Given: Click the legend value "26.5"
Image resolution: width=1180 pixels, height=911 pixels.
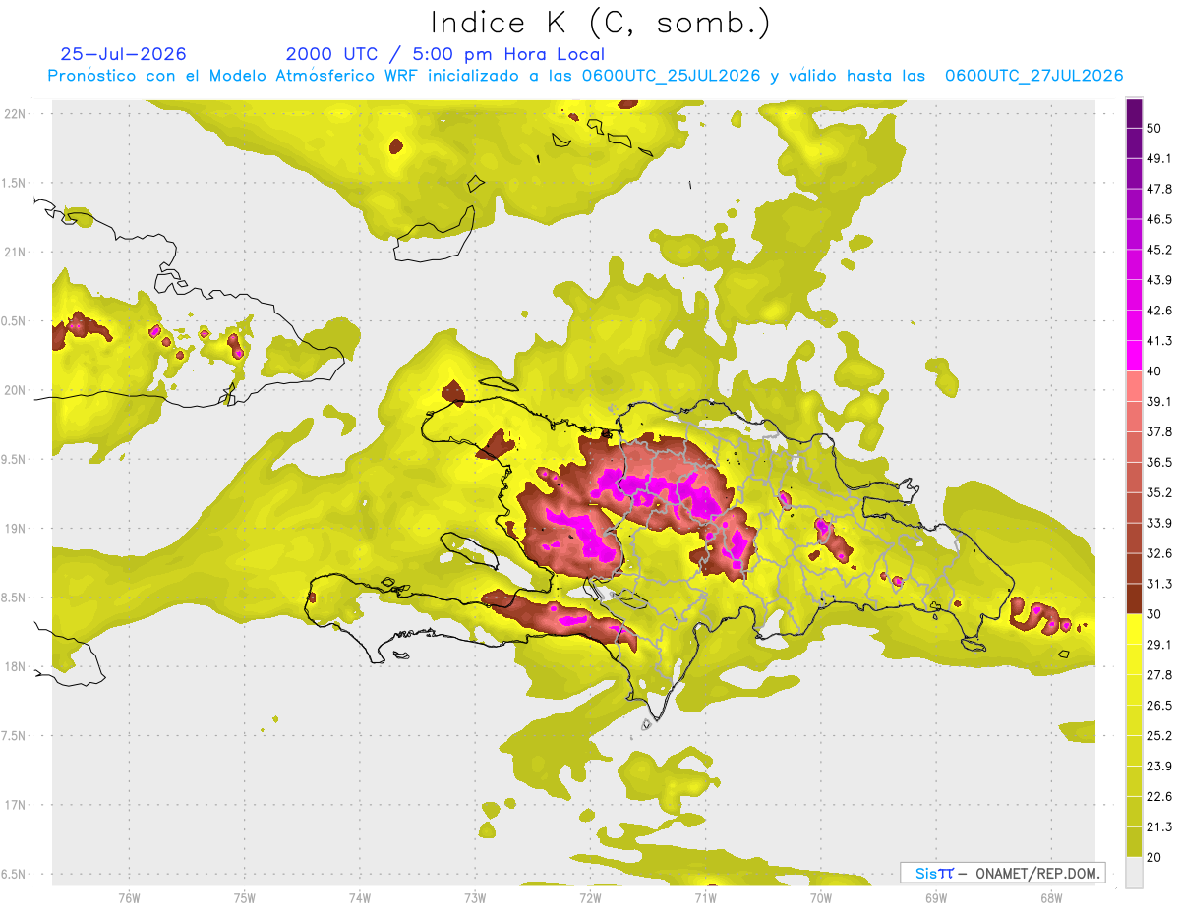Looking at the screenshot, I should click(x=1159, y=706).
